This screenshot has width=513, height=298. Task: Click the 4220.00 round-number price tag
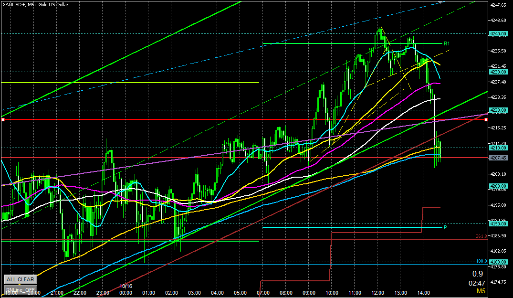(x=497, y=109)
